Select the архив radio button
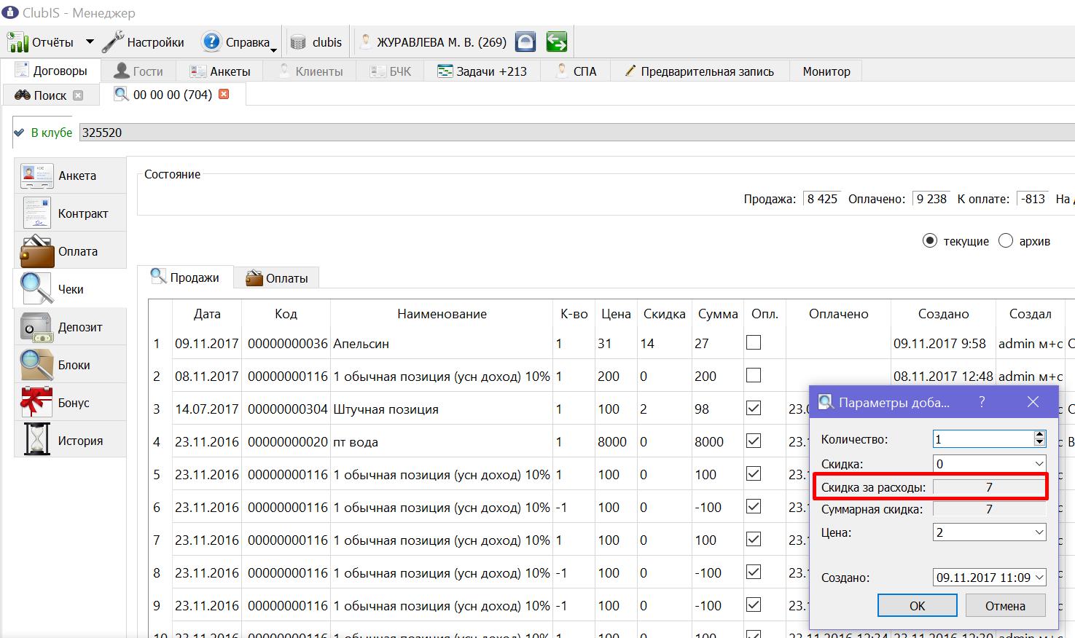This screenshot has height=638, width=1075. (1006, 240)
